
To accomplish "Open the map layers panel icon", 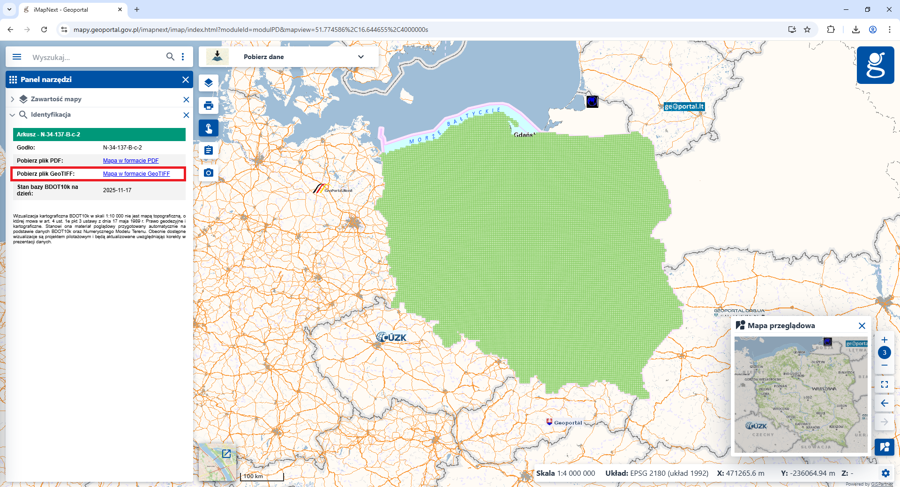I will (x=208, y=83).
